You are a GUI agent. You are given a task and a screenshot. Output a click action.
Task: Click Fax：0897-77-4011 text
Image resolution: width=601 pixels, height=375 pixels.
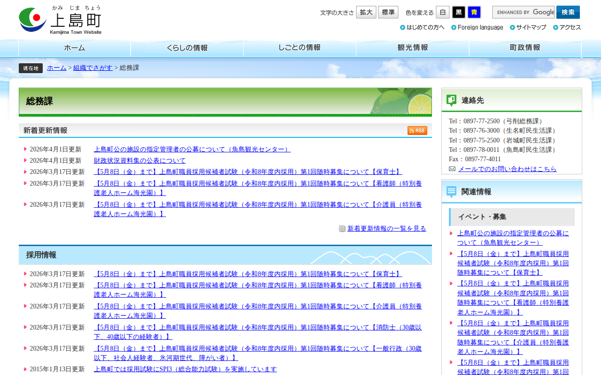[475, 159]
